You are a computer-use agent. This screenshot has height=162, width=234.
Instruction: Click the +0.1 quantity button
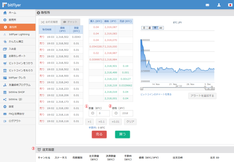[101, 122]
